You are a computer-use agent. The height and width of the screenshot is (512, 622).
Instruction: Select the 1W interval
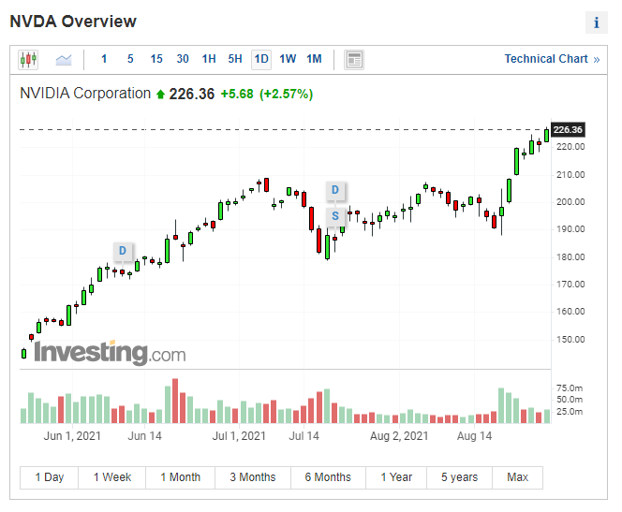(x=288, y=59)
